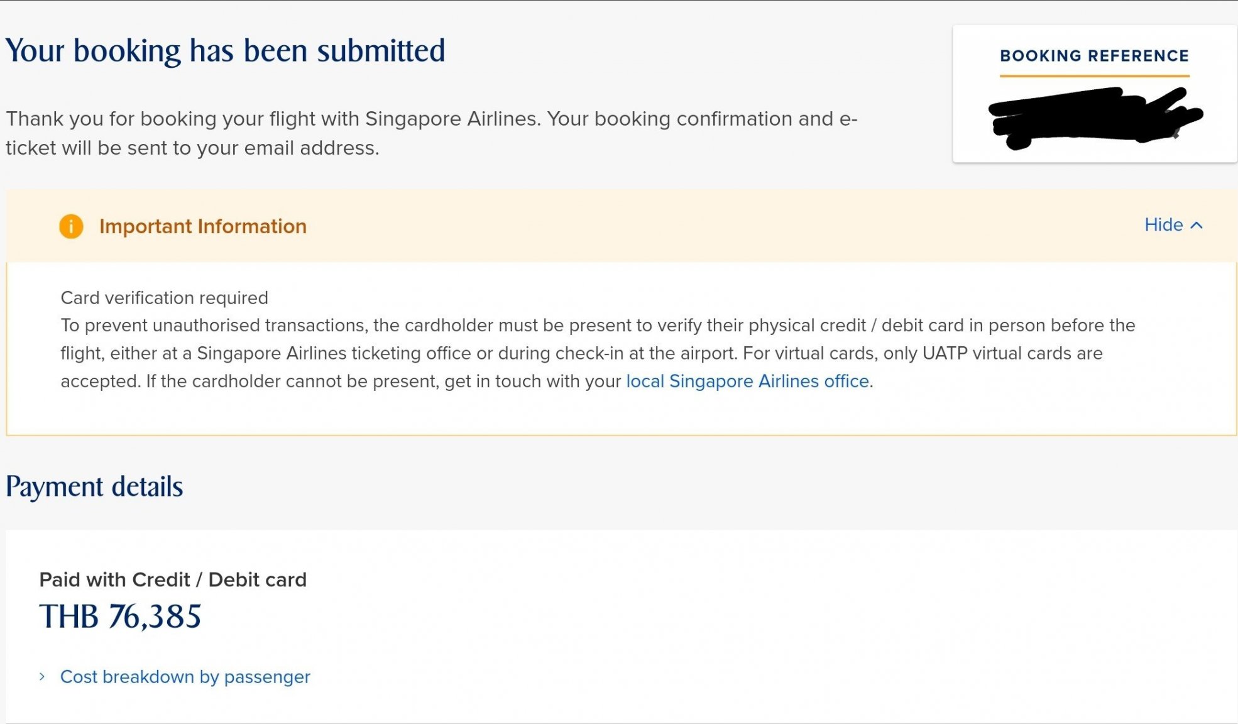Select the THB 76,385 payment amount
1238x724 pixels.
[x=120, y=617]
